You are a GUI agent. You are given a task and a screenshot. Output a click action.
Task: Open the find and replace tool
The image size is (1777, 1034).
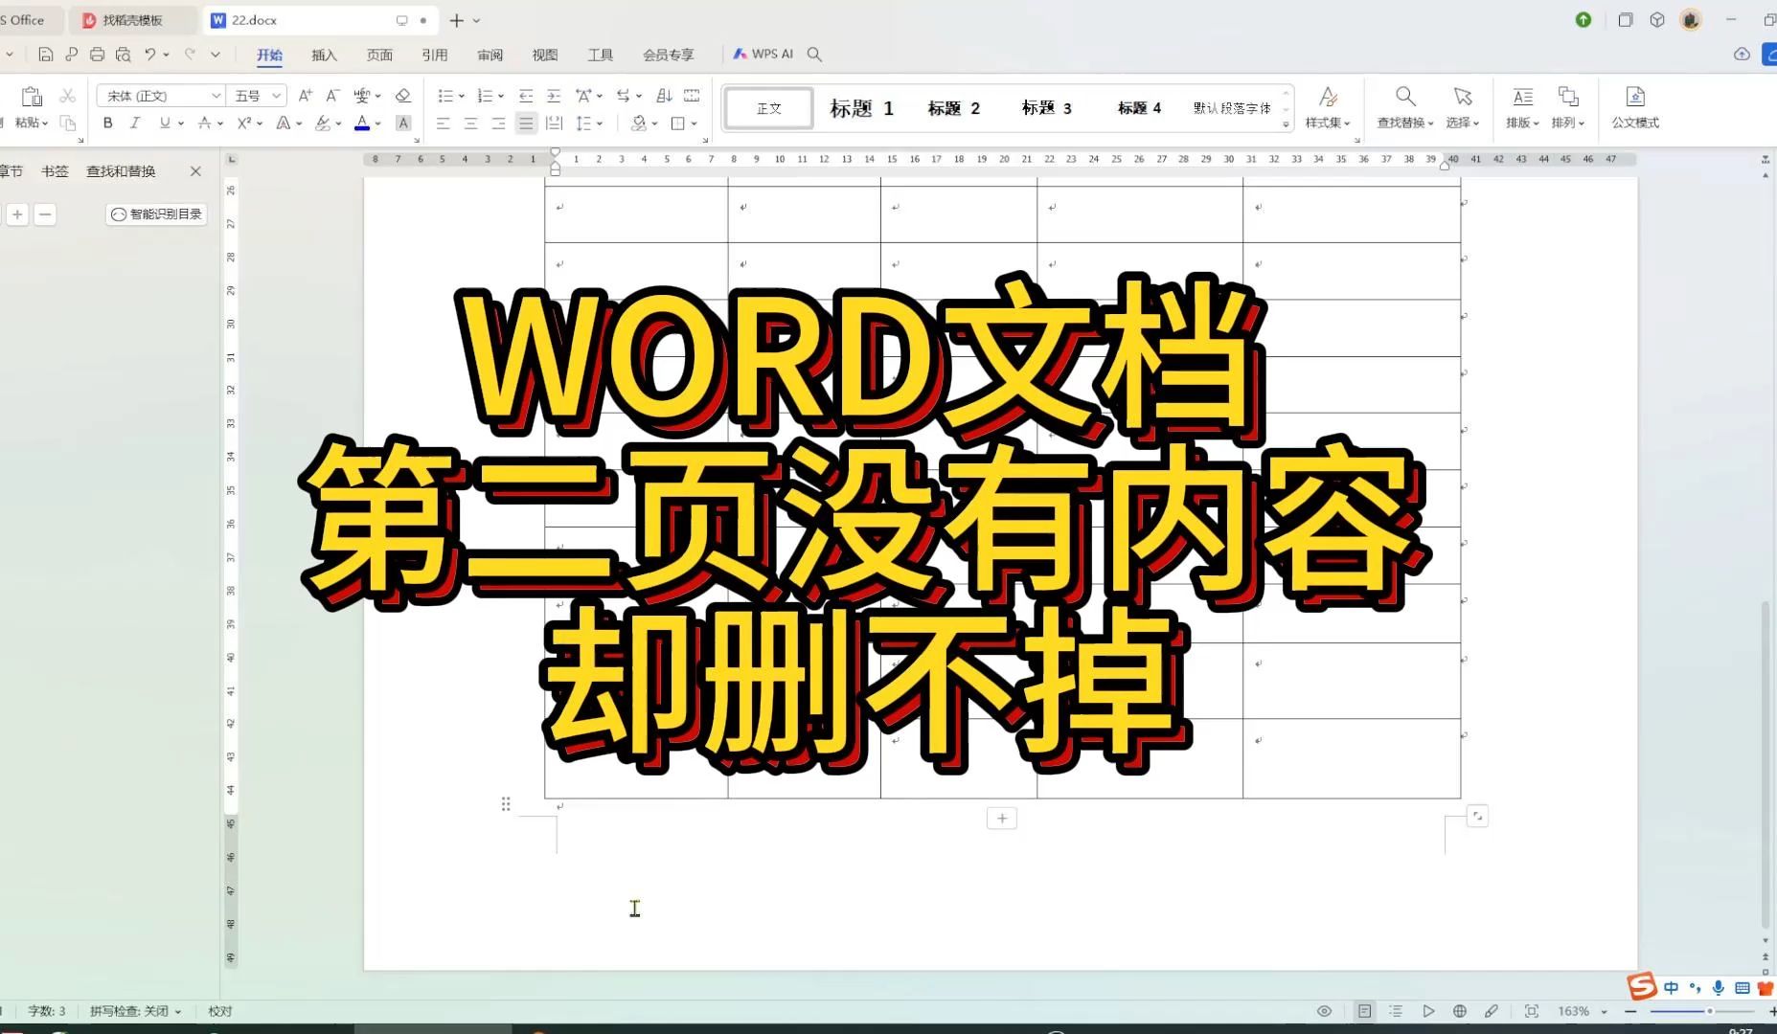(1402, 107)
